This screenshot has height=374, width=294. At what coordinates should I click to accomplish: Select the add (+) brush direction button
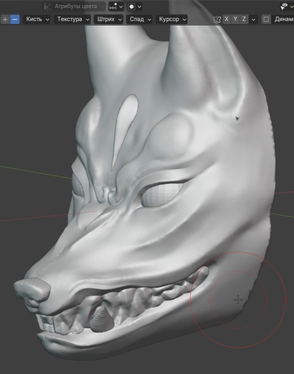tap(5, 19)
